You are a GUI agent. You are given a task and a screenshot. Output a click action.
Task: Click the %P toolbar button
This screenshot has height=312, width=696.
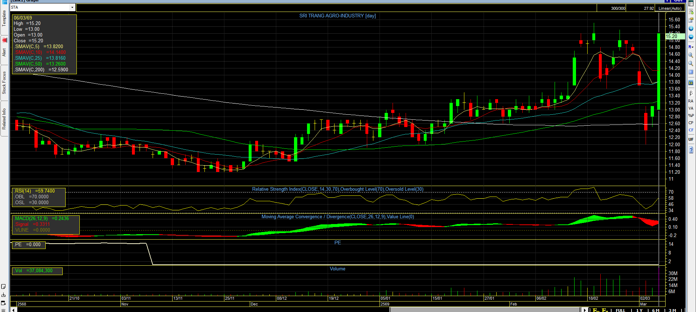pyautogui.click(x=691, y=115)
